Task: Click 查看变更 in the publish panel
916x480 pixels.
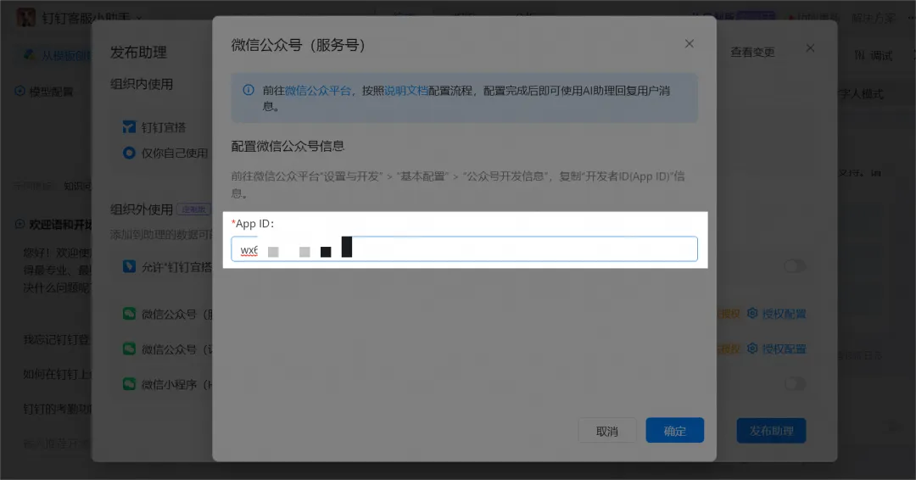Action: (752, 52)
